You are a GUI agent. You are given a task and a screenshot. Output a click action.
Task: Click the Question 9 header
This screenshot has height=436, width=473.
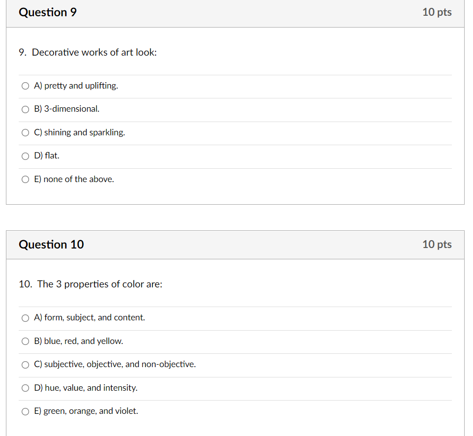[x=47, y=12]
